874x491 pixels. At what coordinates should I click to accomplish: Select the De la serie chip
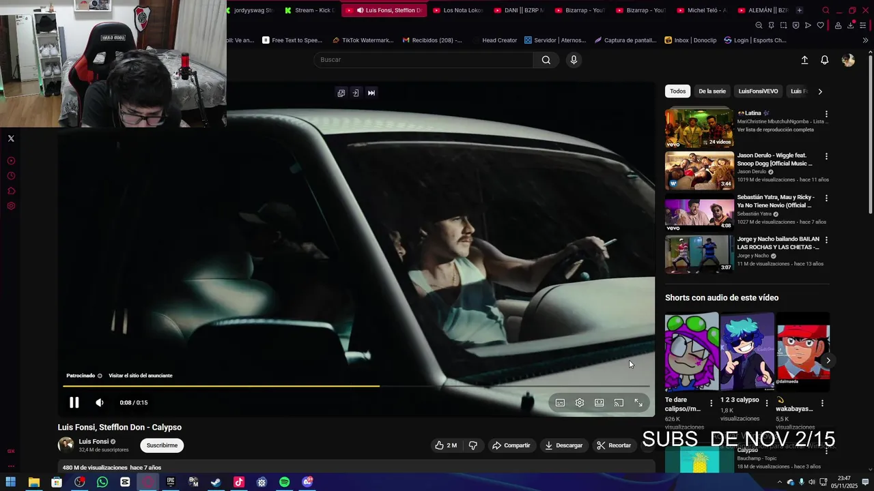712,91
